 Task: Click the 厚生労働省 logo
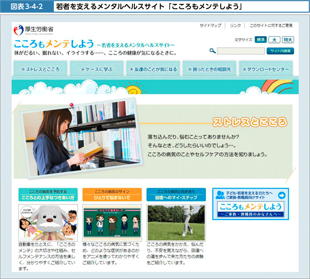coord(33,30)
